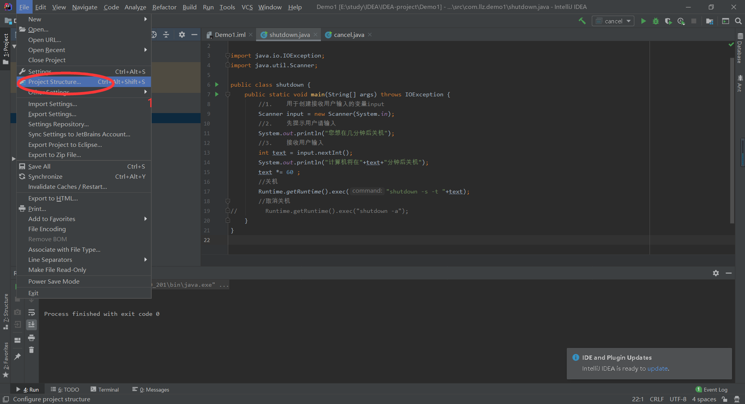Screen dimensions: 745x404
Task: Open the 2: Favorites tool window tab
Action: point(6,359)
